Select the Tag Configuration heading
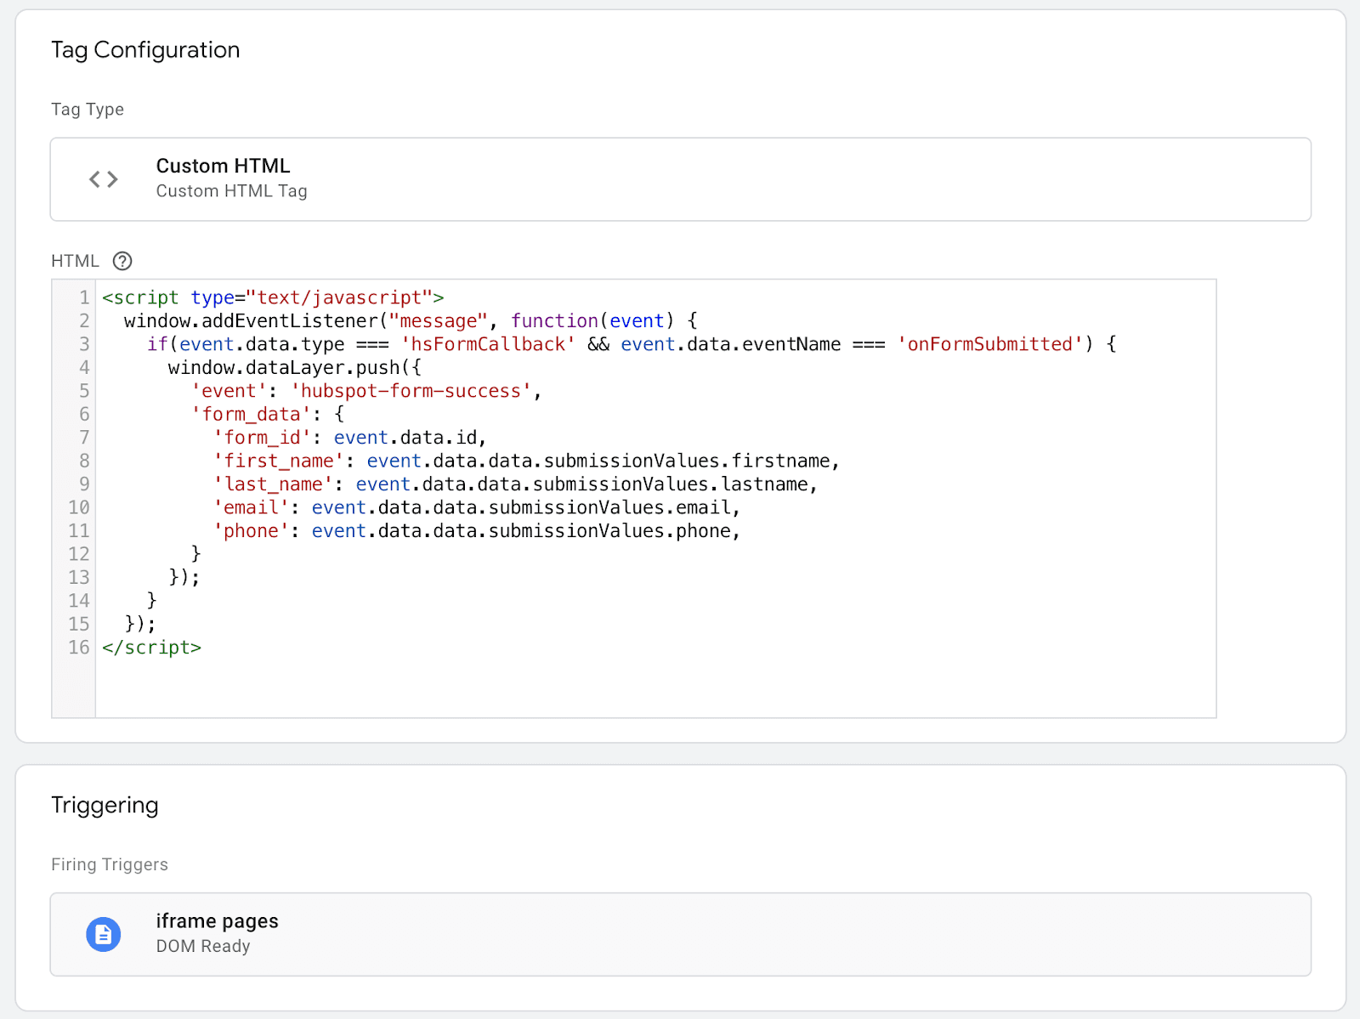 pyautogui.click(x=145, y=50)
